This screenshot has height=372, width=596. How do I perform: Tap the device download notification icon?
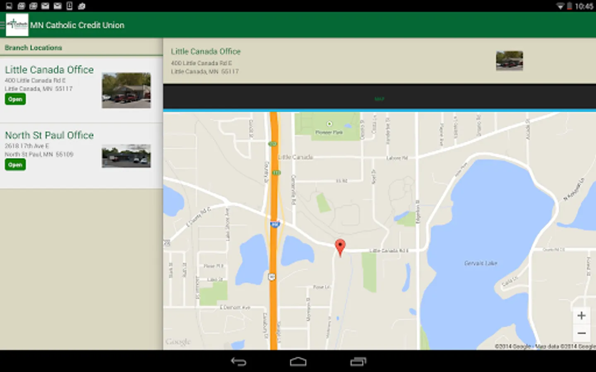[x=70, y=6]
